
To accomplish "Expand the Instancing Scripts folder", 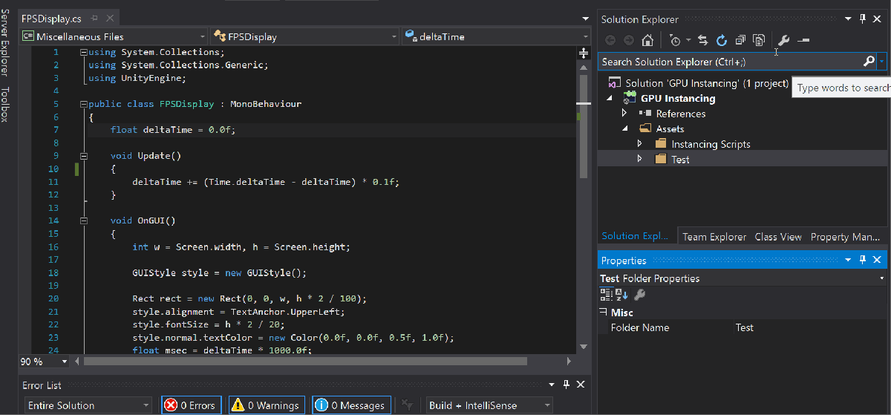I will coord(640,144).
